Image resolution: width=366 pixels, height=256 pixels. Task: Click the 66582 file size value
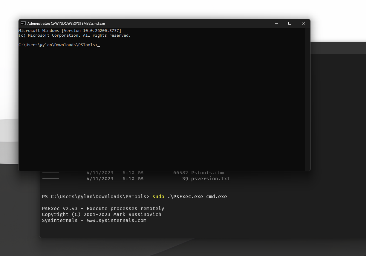181,173
